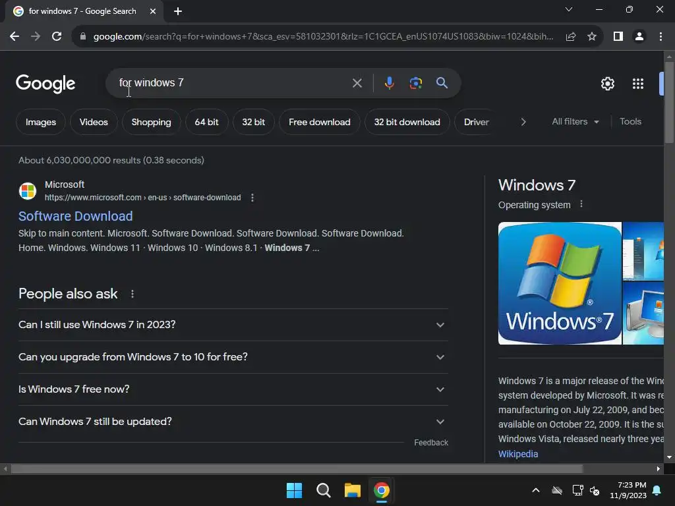The image size is (675, 506).
Task: Click Chrome icon in taskbar
Action: click(382, 490)
